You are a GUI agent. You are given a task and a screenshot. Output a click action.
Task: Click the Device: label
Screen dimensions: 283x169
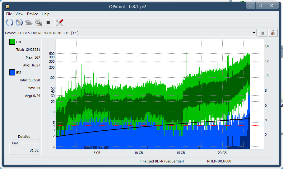[x=11, y=33]
